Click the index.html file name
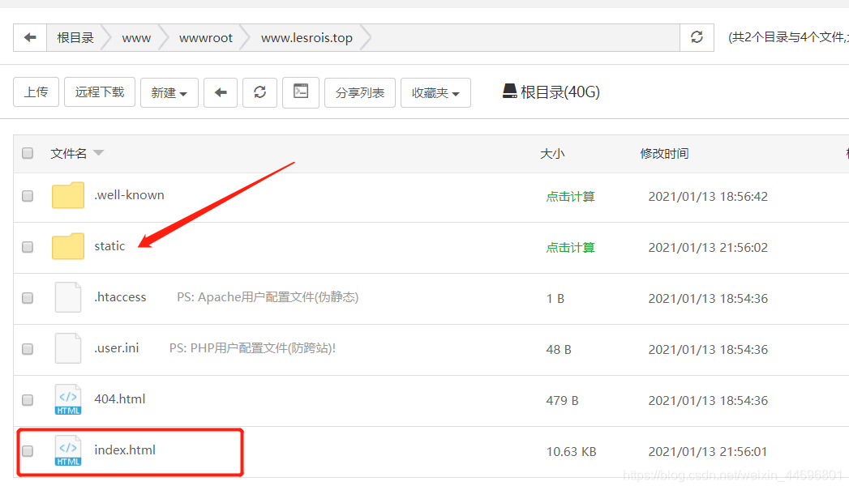849x490 pixels. point(125,450)
